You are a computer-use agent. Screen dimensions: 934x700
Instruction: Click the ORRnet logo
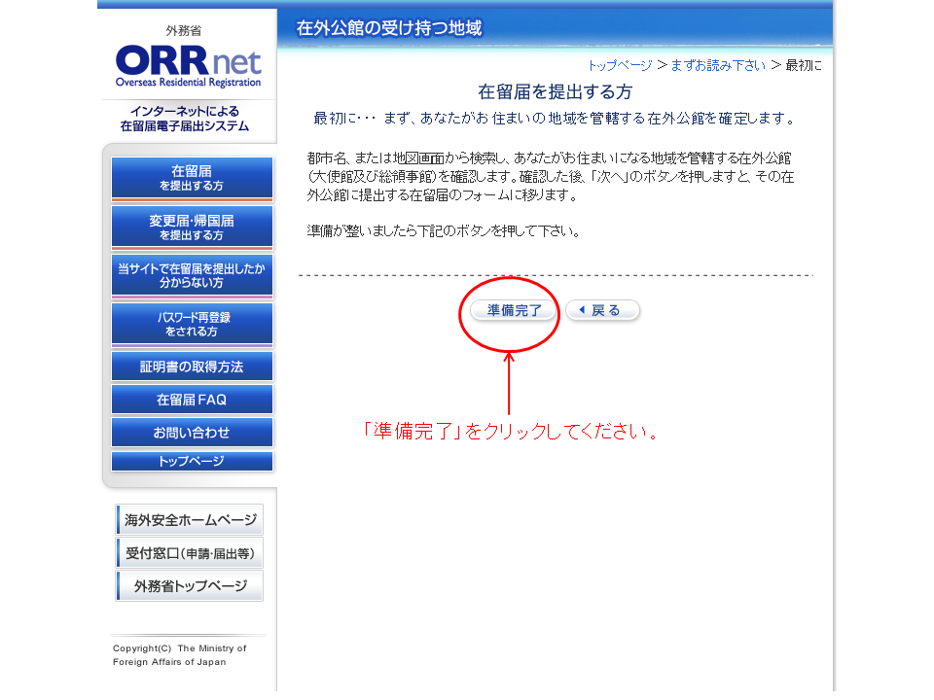coord(188,65)
